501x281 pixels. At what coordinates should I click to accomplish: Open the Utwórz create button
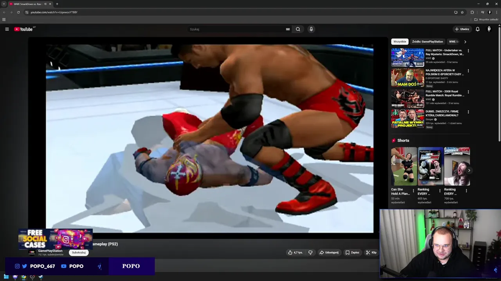click(x=462, y=29)
